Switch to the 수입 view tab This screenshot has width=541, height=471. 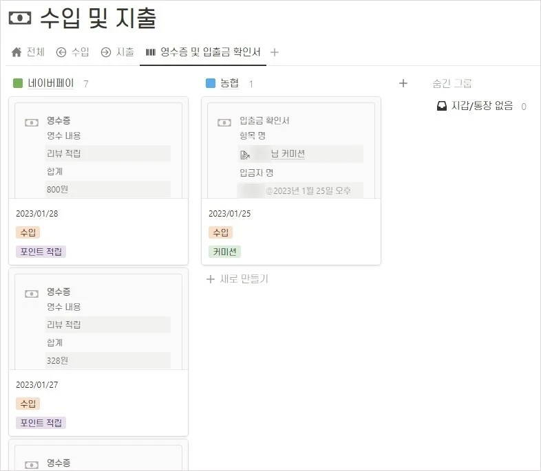(x=73, y=52)
